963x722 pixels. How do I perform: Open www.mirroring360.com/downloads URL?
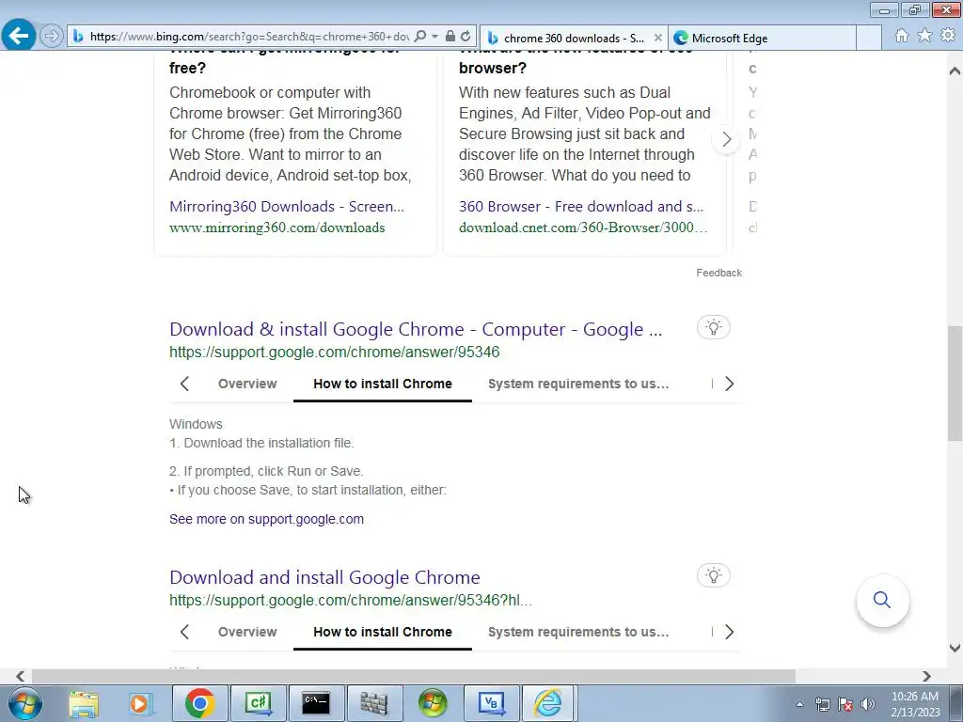pos(277,228)
